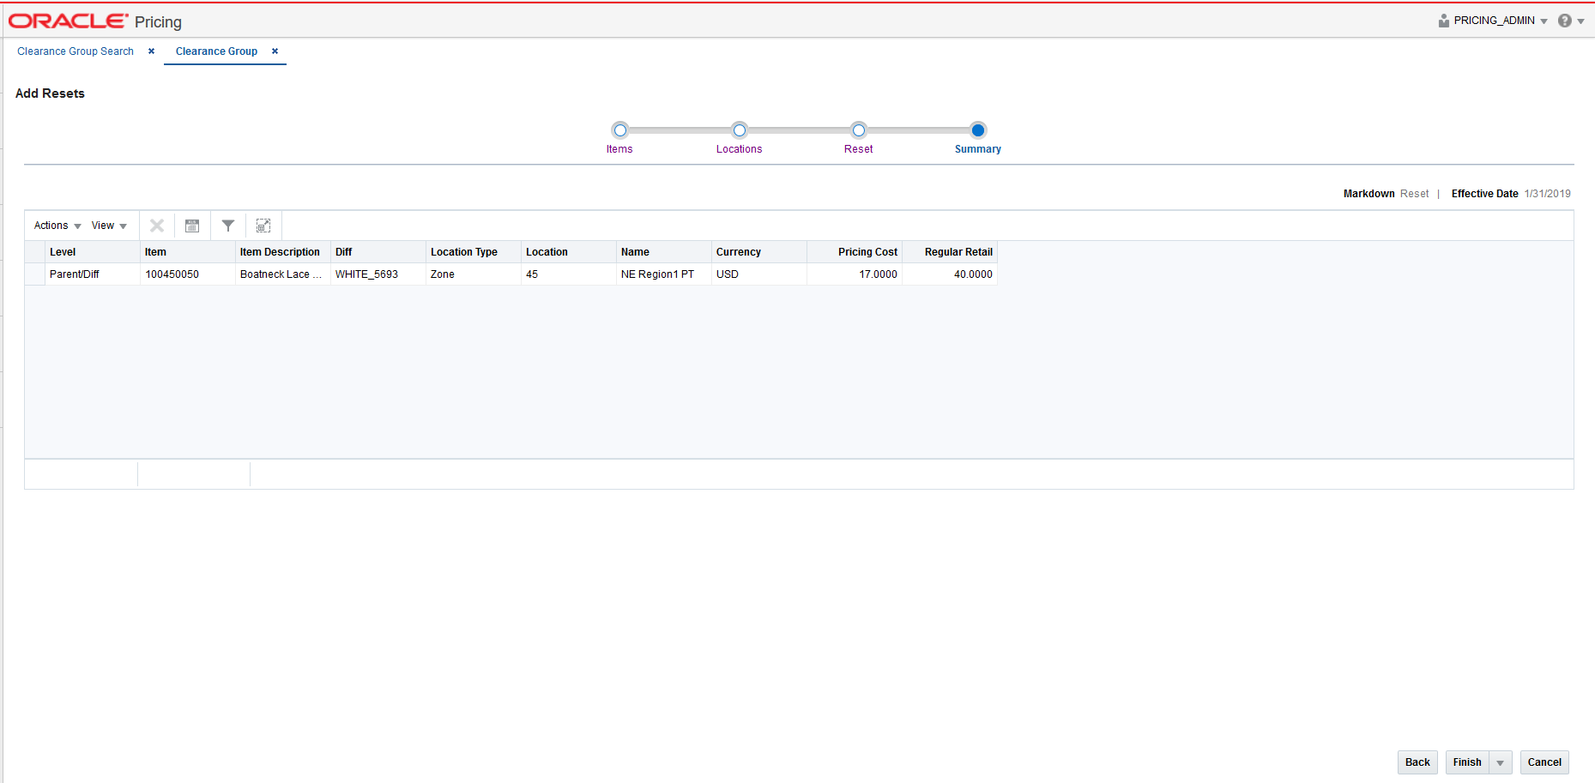Click the Currency column header
Screen dimensions: 1595x783
click(759, 252)
